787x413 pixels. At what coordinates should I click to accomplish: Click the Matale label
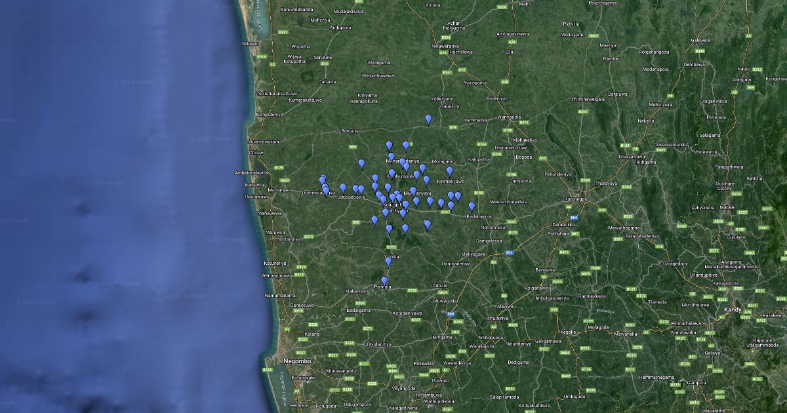coord(726,207)
